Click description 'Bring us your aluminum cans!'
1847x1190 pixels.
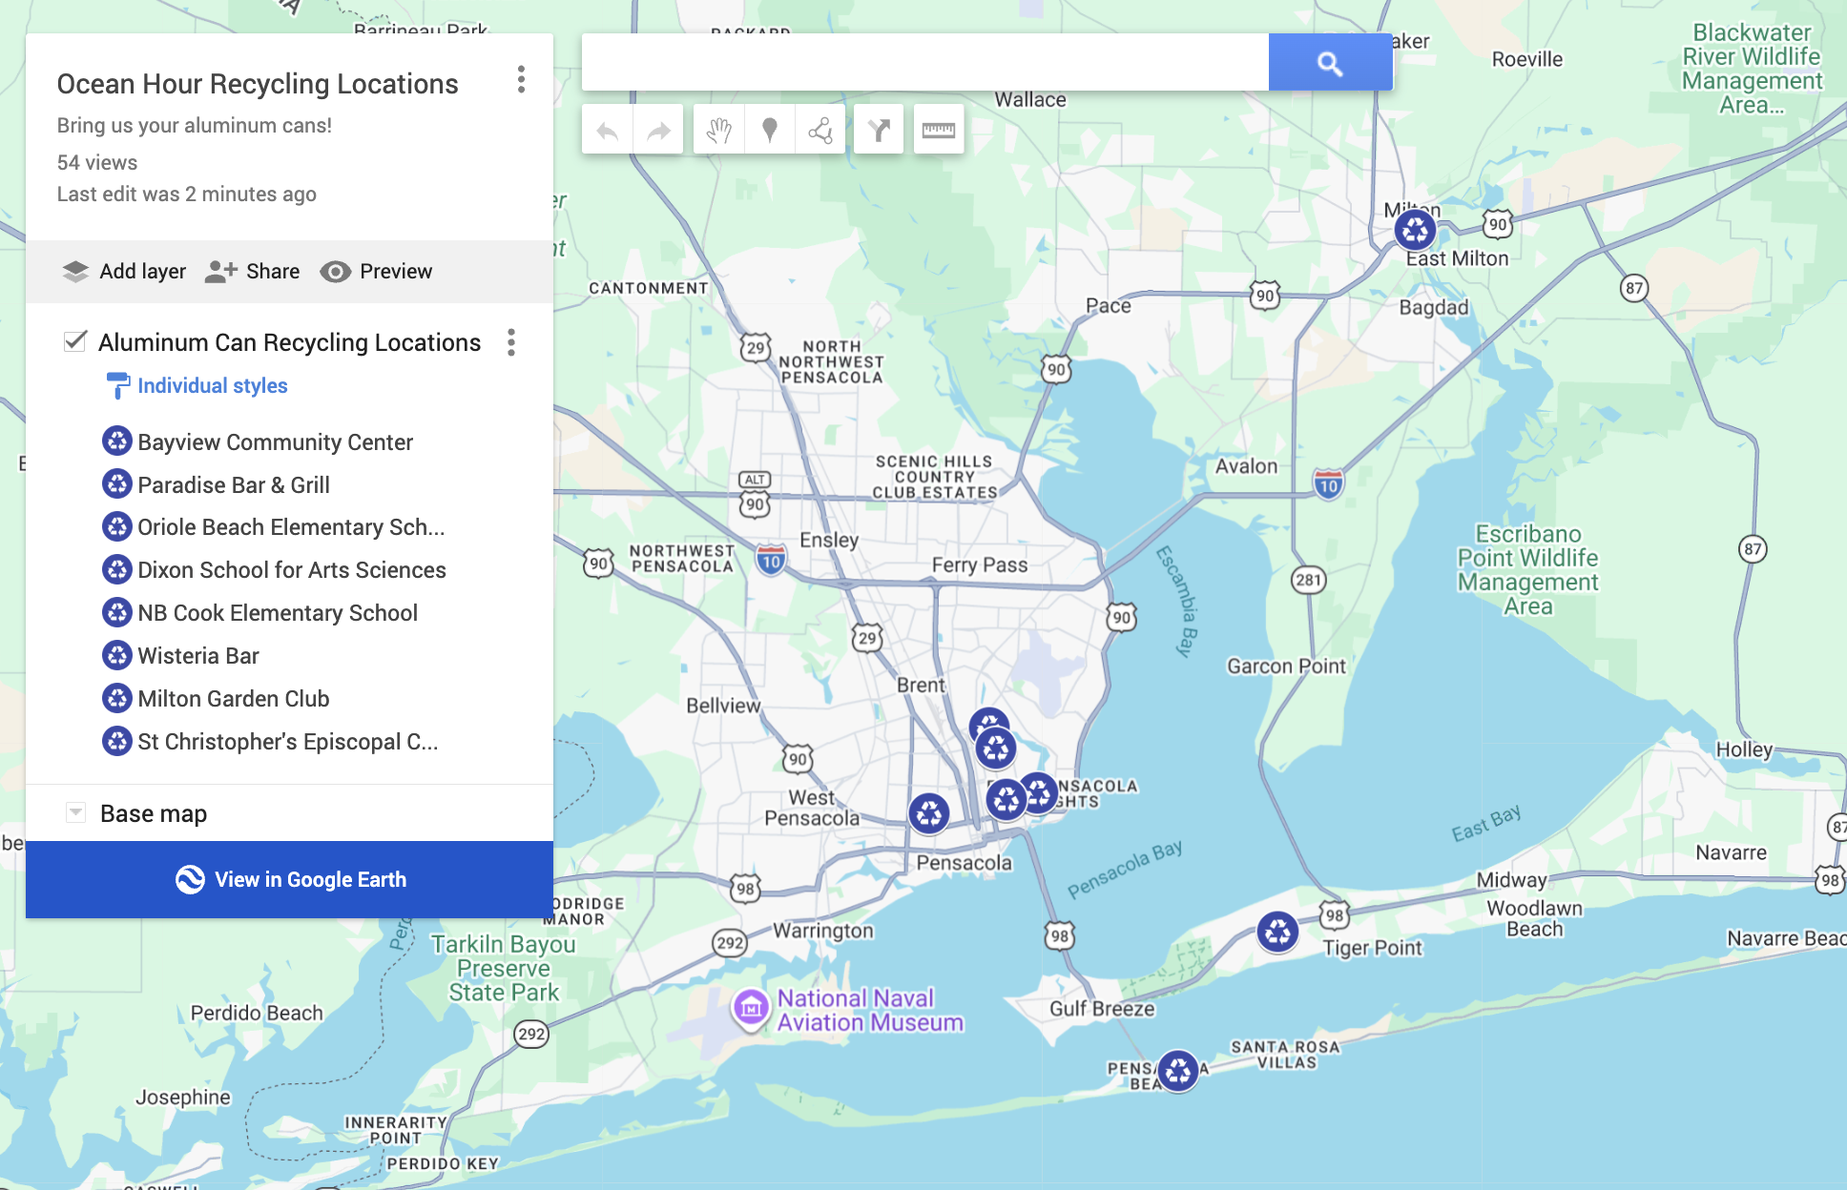[x=195, y=126]
